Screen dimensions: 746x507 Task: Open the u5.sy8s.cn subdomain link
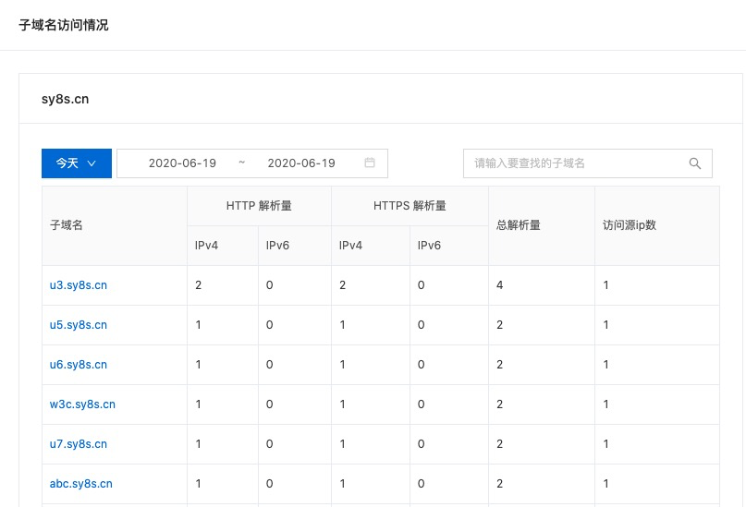79,325
